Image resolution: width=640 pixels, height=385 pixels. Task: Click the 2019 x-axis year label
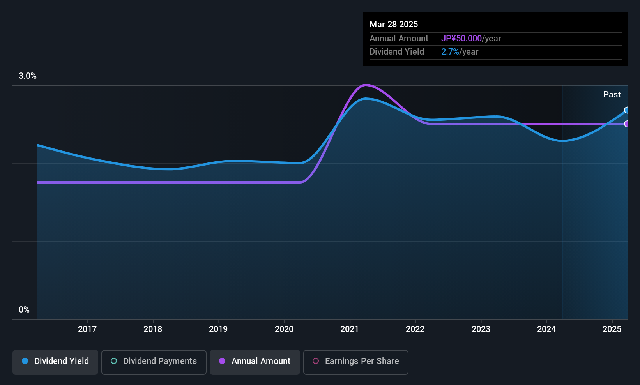click(x=218, y=329)
